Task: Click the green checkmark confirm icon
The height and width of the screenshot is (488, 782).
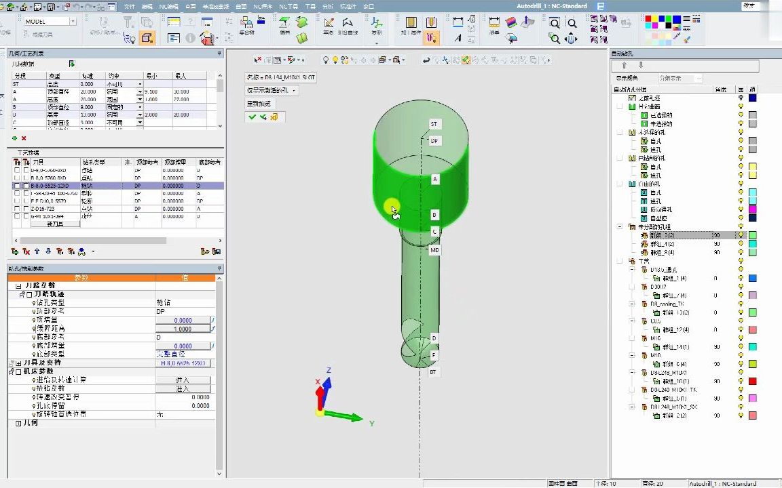Action: pyautogui.click(x=252, y=117)
